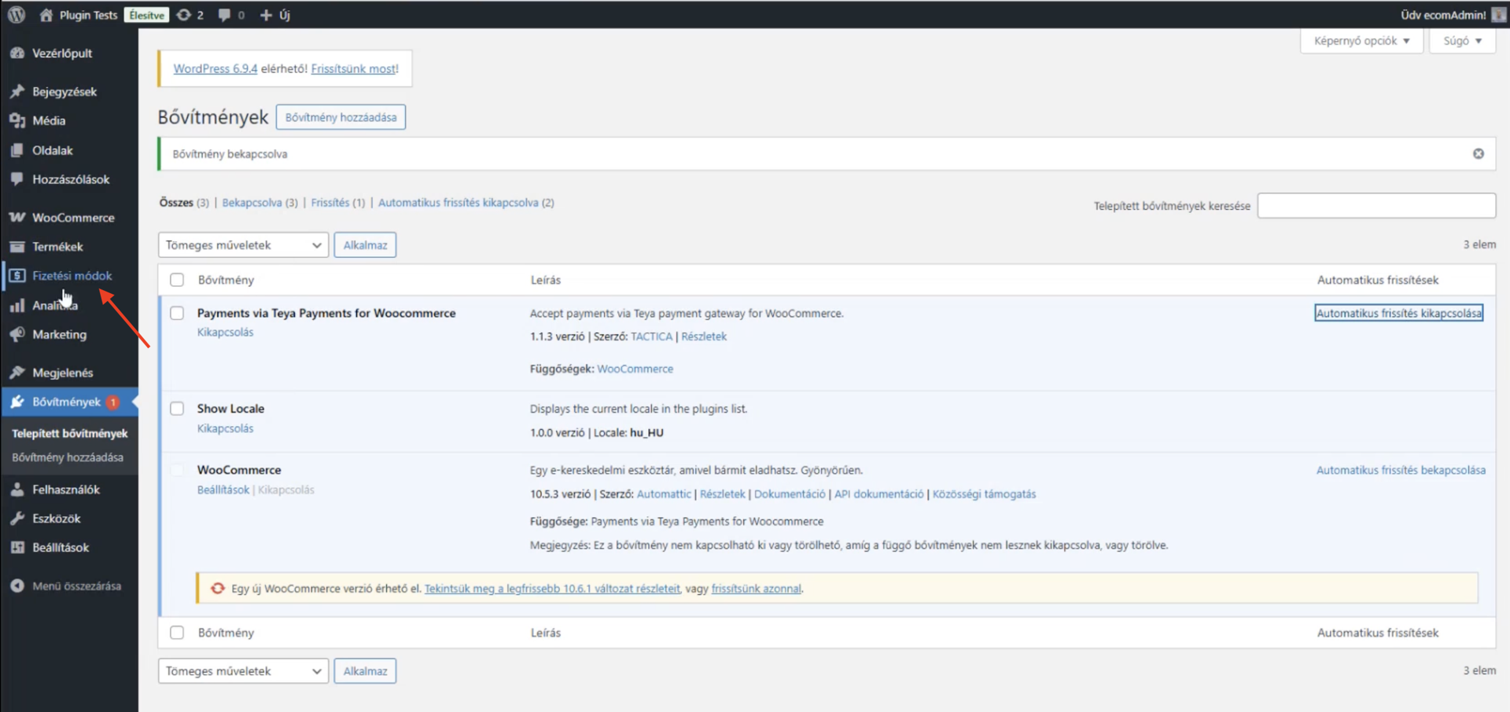The height and width of the screenshot is (712, 1510).
Task: Deactivate Show Locale via Kikapcsolás
Action: 225,428
